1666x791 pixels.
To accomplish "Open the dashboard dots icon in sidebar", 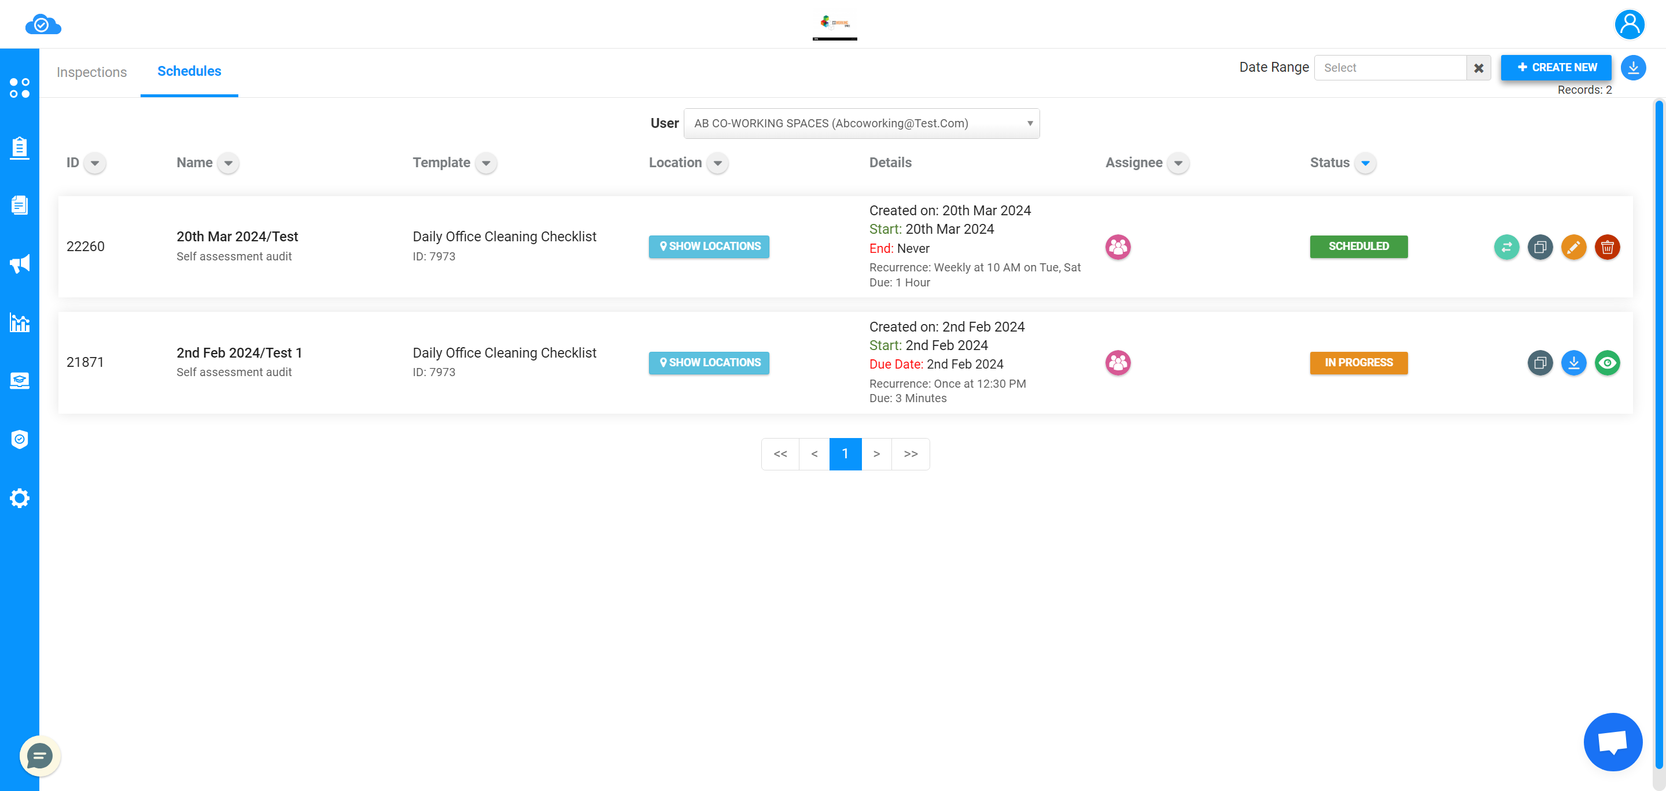I will point(20,88).
